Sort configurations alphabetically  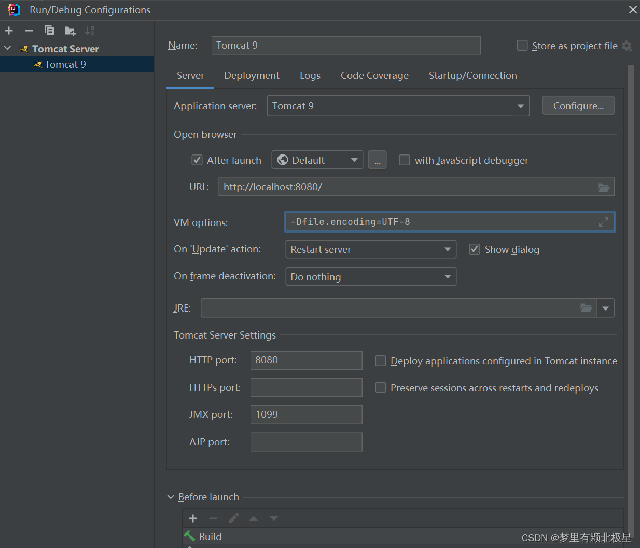pyautogui.click(x=90, y=31)
